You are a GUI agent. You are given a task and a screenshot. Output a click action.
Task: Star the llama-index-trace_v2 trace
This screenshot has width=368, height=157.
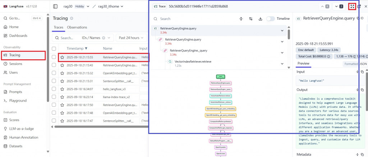coord(62,97)
